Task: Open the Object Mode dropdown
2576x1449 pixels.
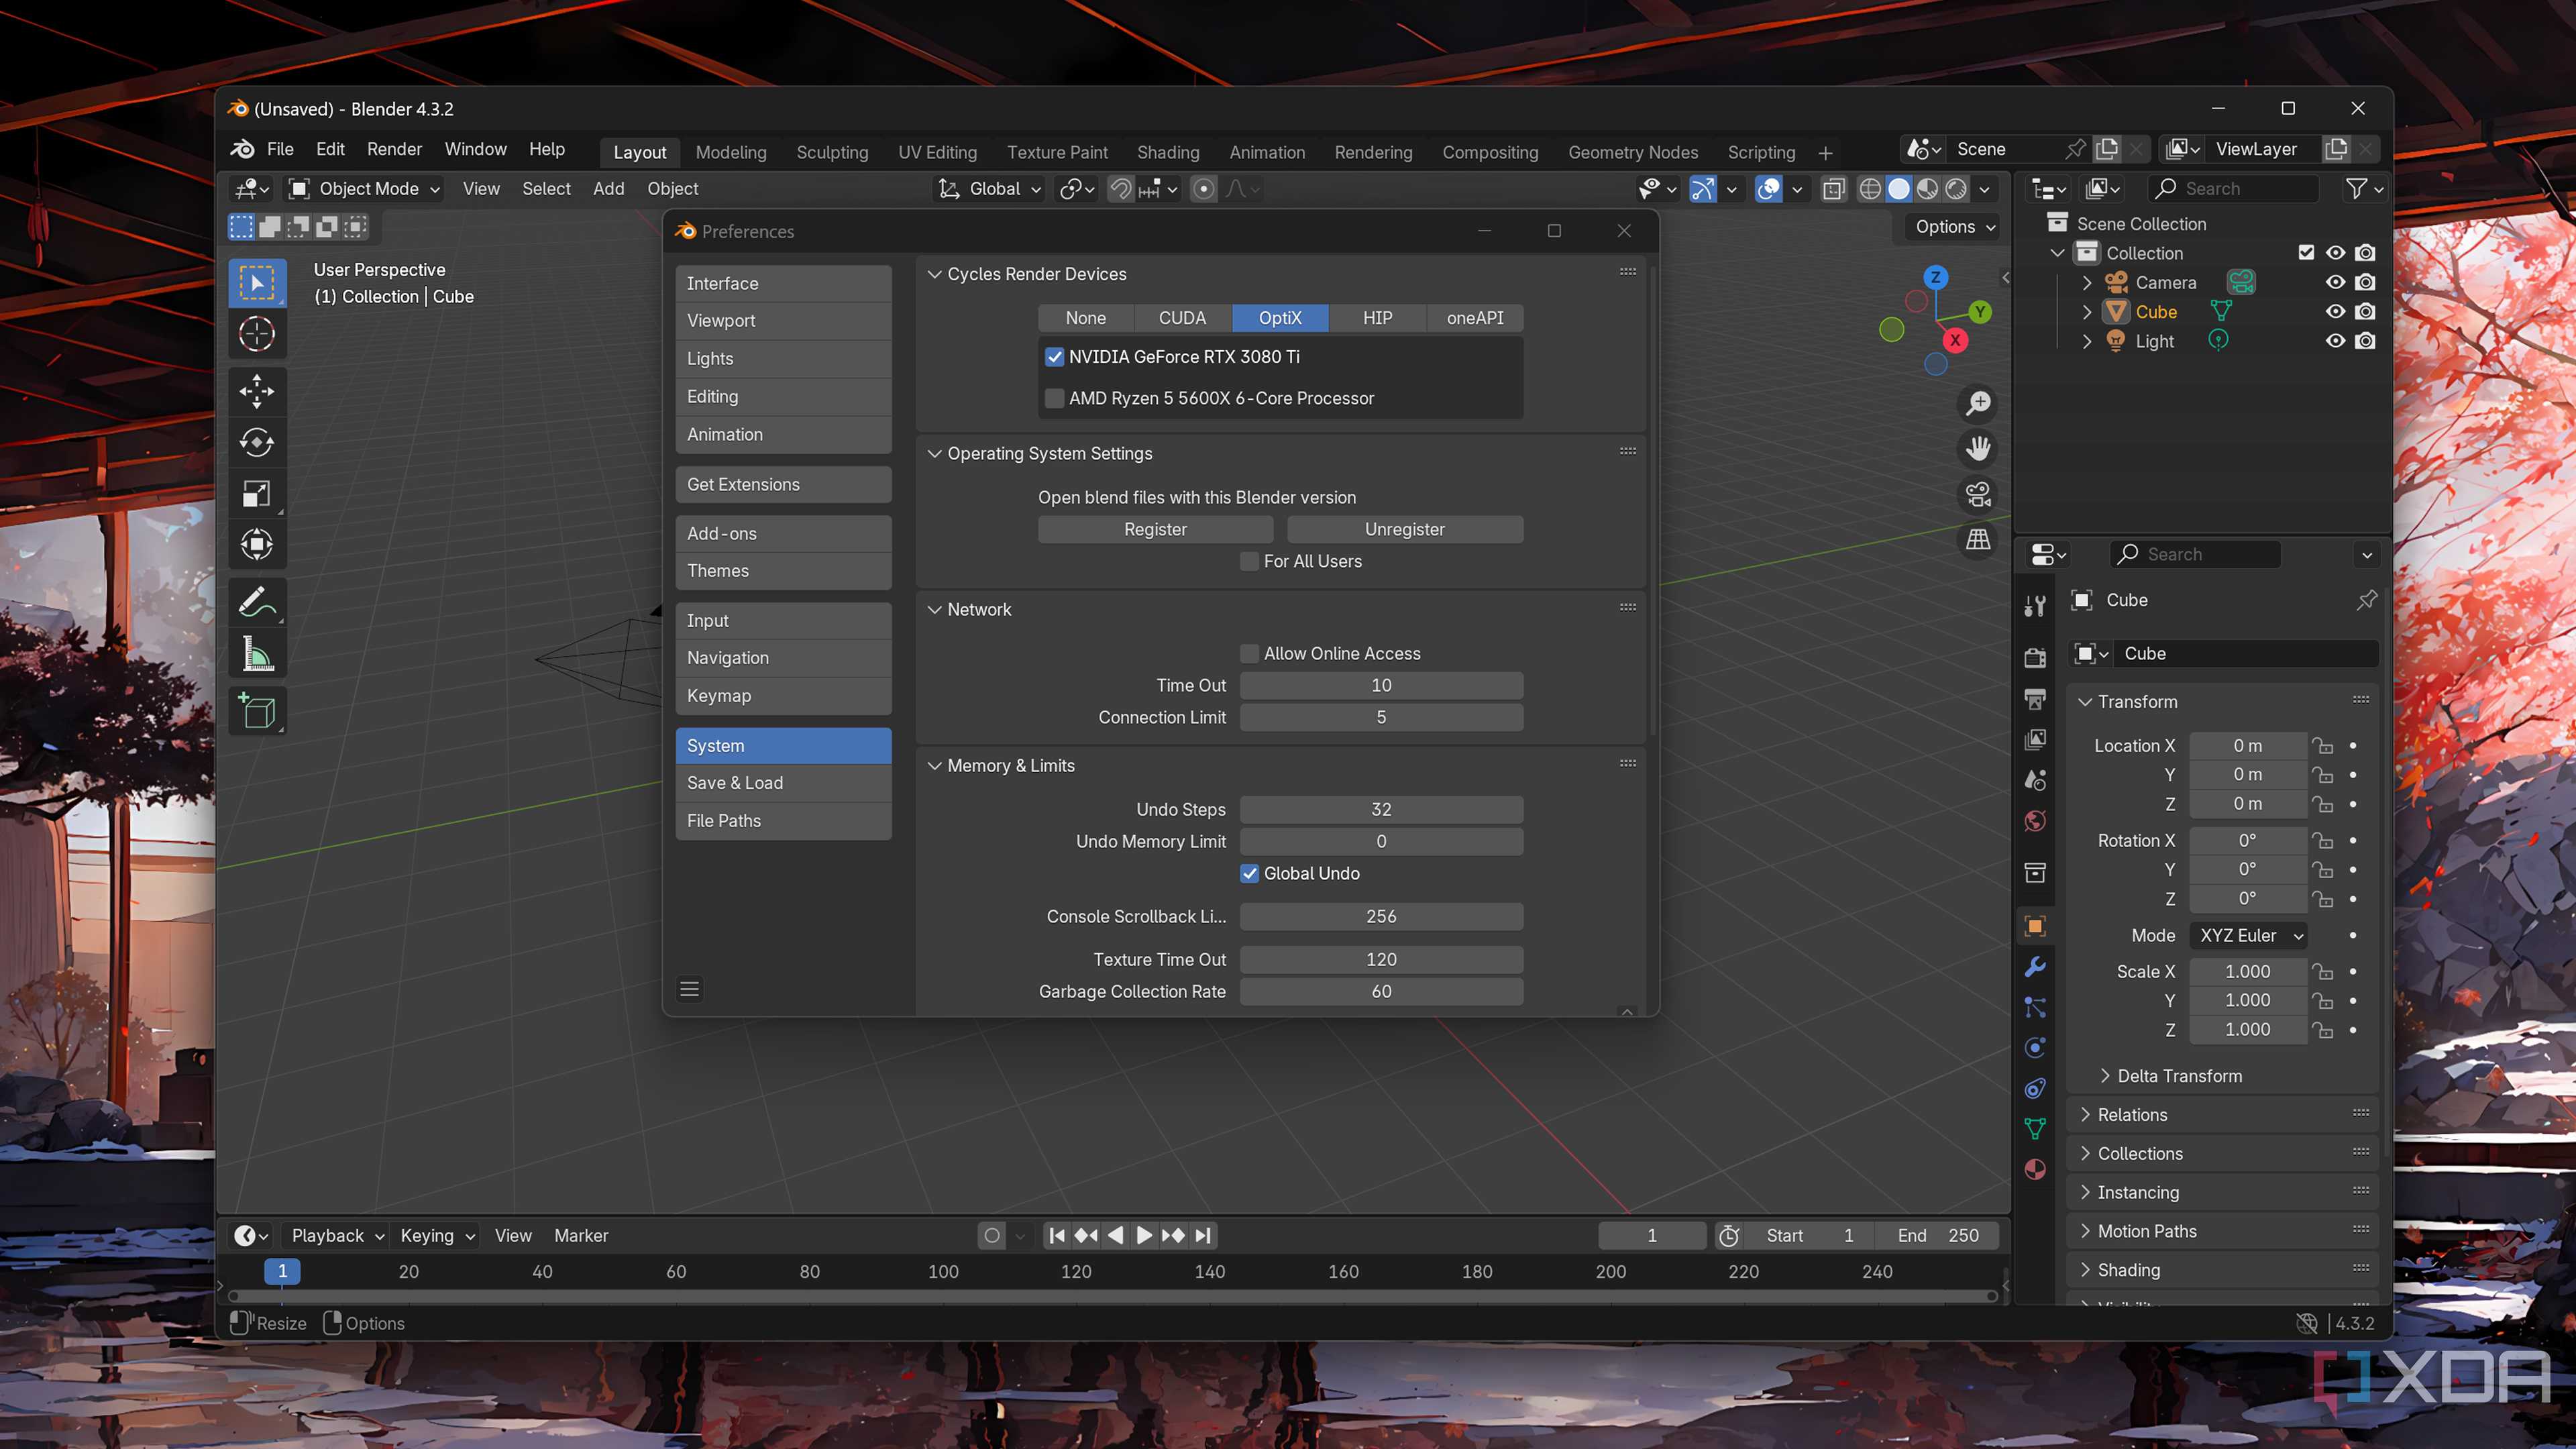Action: 365,189
